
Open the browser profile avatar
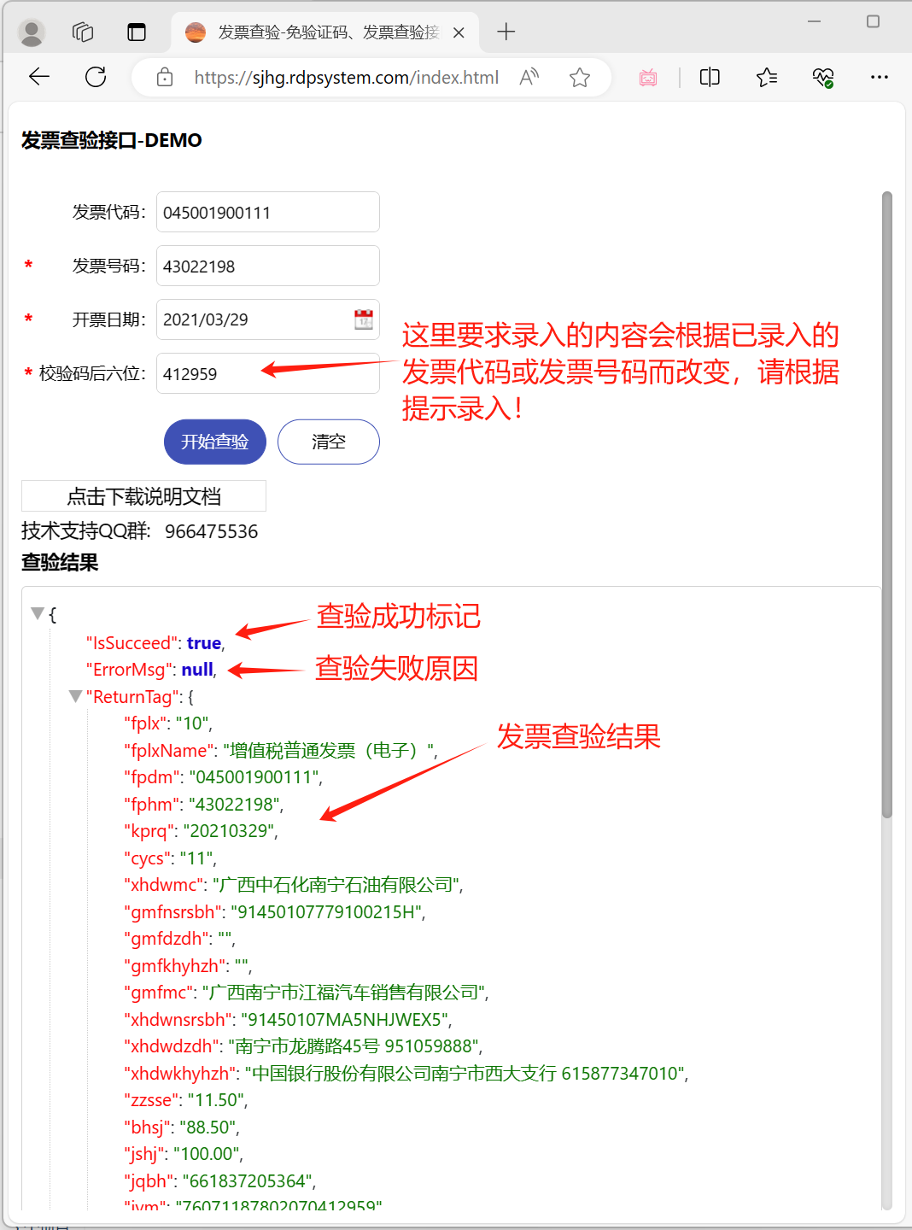pos(32,32)
